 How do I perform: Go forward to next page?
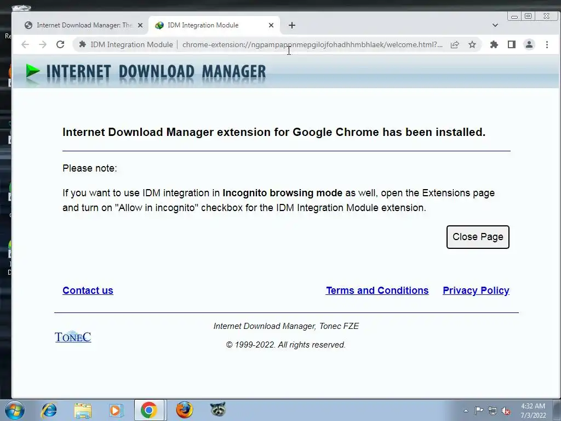coord(43,44)
